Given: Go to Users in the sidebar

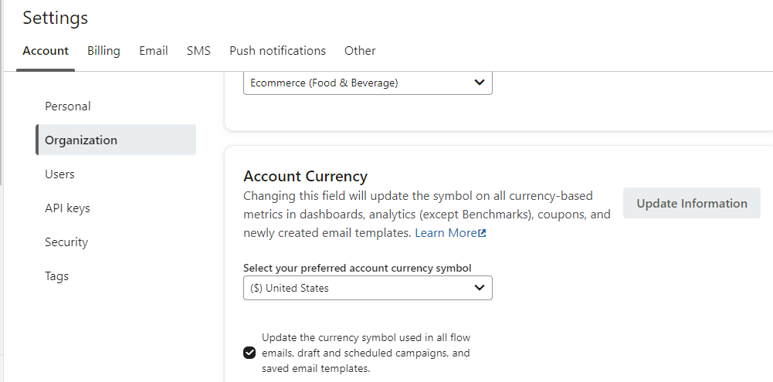Looking at the screenshot, I should 59,174.
